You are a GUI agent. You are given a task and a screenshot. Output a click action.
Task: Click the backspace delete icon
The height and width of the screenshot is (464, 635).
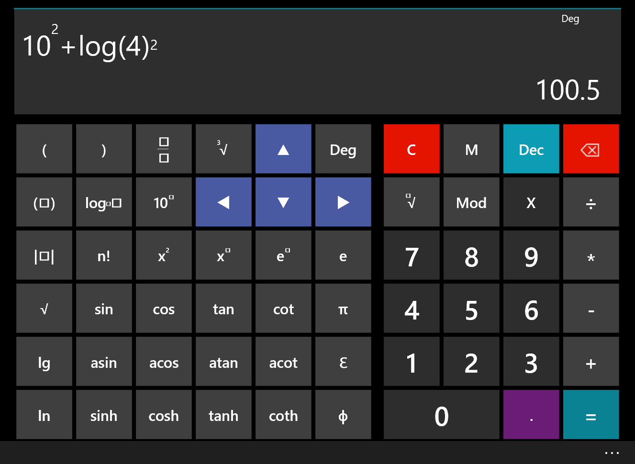click(x=590, y=149)
